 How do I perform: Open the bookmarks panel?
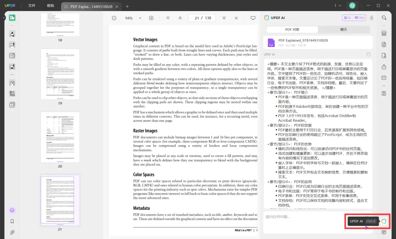point(12,221)
